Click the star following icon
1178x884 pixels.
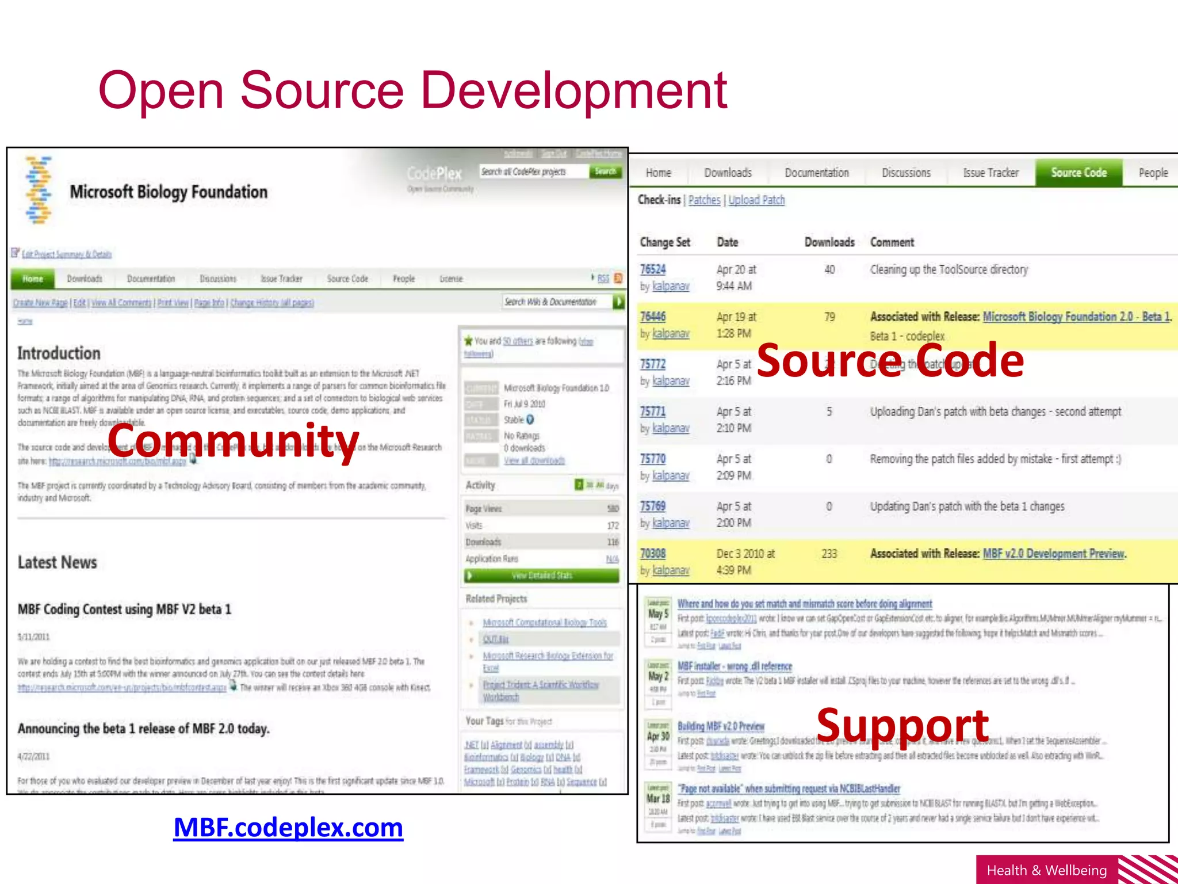click(468, 341)
